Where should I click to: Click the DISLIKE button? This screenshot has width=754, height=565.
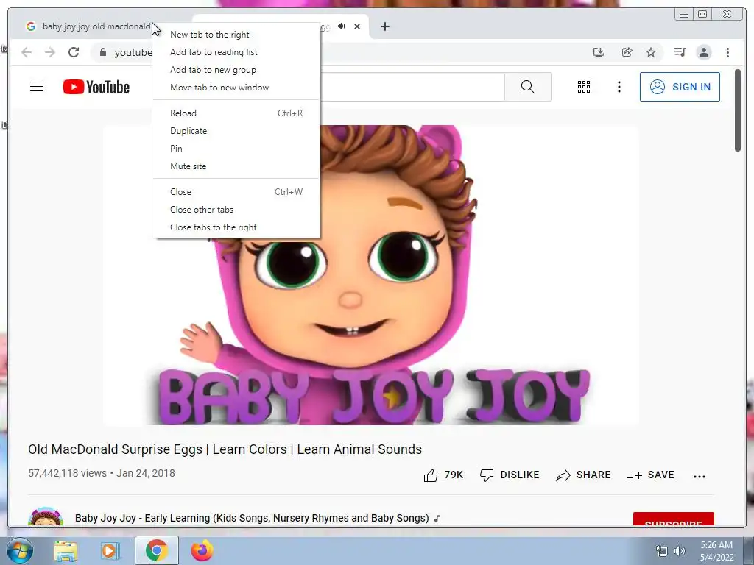click(x=510, y=475)
